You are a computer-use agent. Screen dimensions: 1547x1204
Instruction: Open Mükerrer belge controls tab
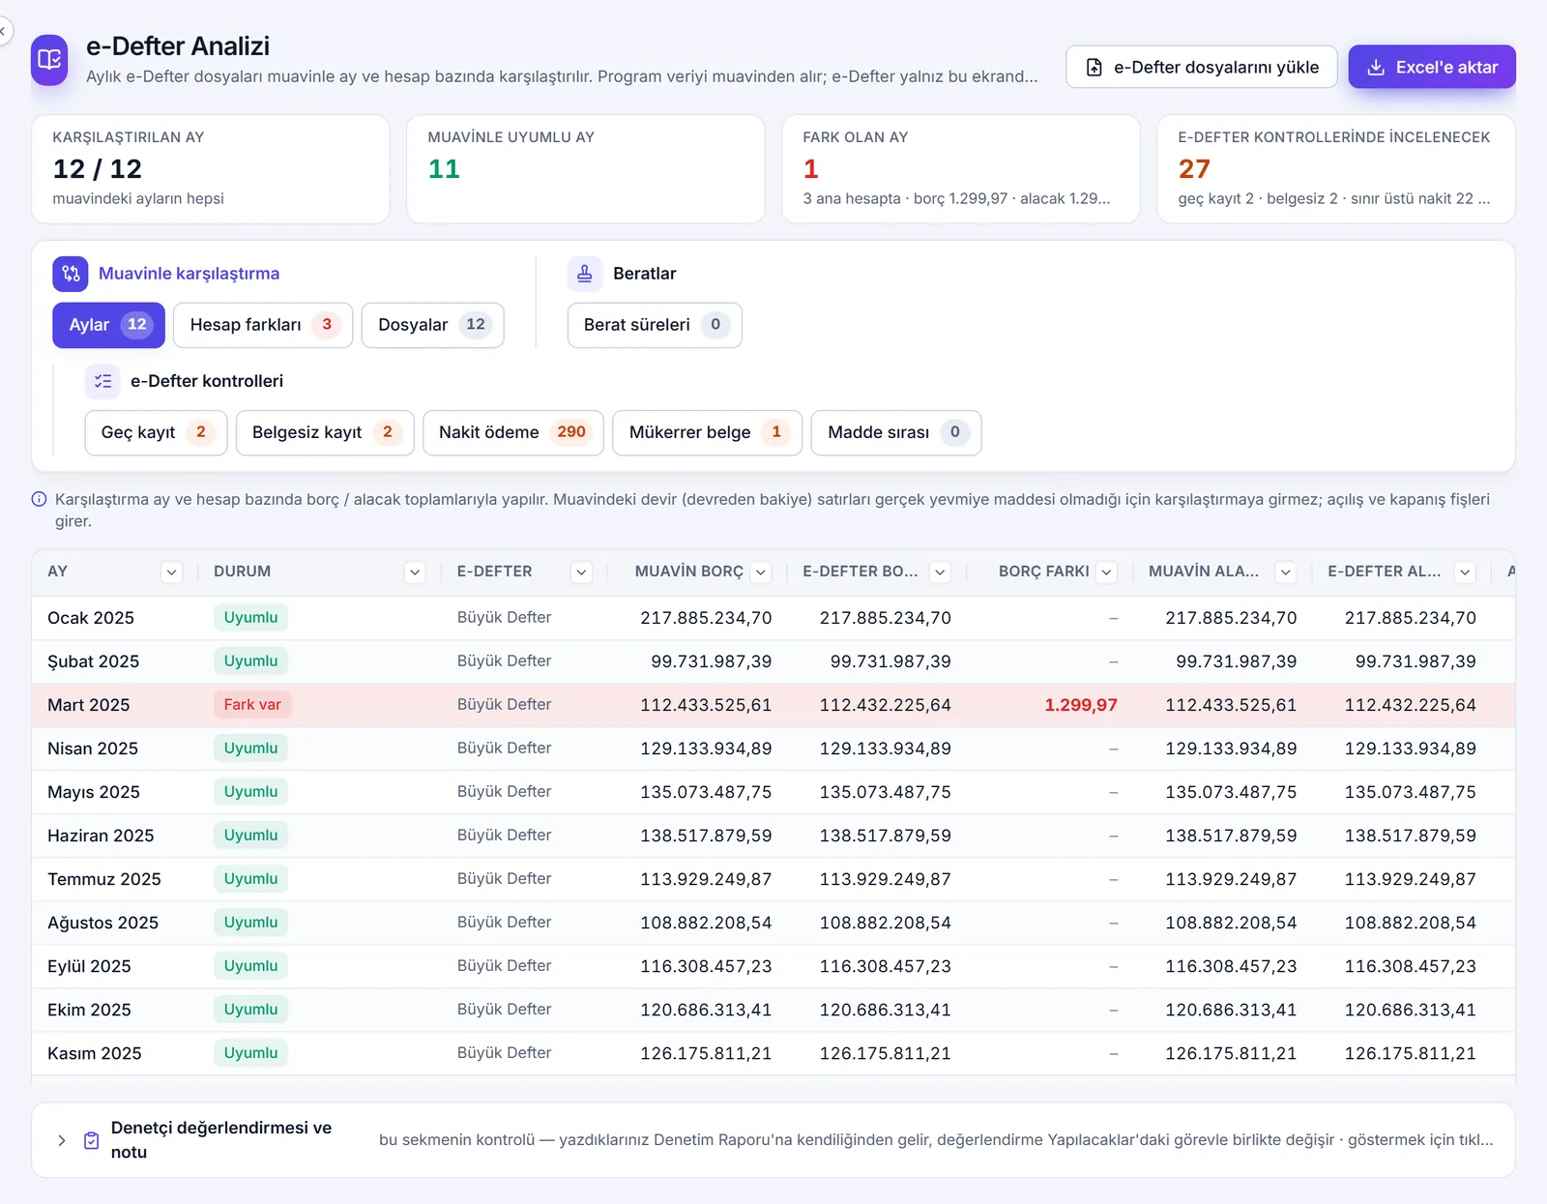click(x=708, y=432)
